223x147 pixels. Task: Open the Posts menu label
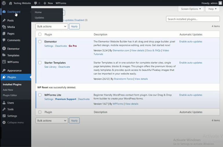pyautogui.click(x=10, y=21)
